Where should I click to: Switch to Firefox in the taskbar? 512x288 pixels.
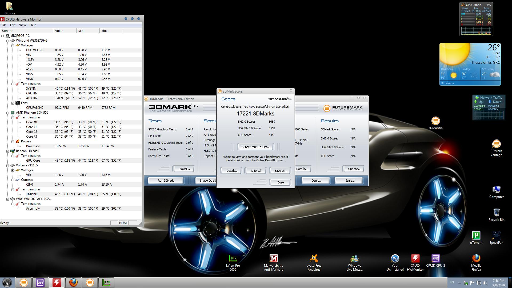73,282
